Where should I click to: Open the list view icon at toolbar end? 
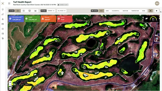(x=156, y=11)
